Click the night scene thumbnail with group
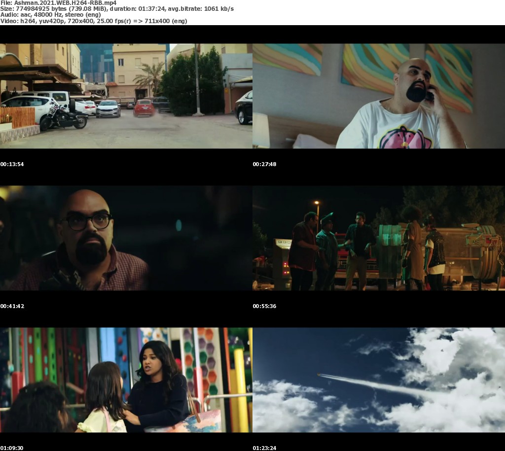 click(x=378, y=238)
